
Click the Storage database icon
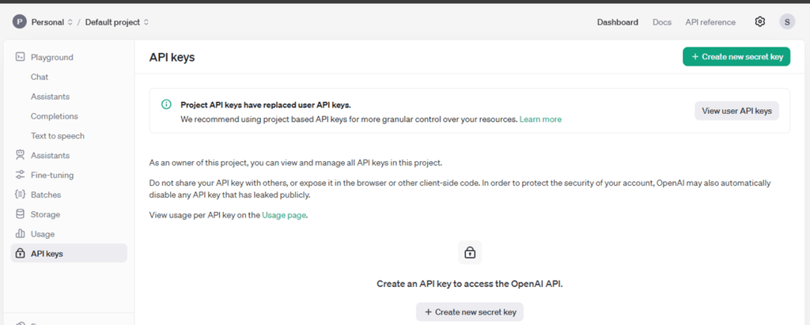(x=21, y=214)
